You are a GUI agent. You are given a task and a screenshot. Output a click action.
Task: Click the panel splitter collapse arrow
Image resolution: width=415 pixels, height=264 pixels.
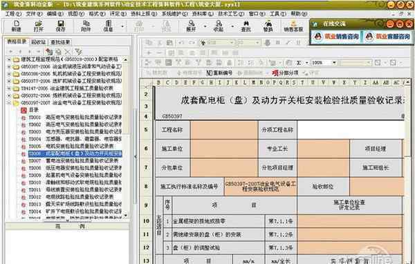click(136, 157)
